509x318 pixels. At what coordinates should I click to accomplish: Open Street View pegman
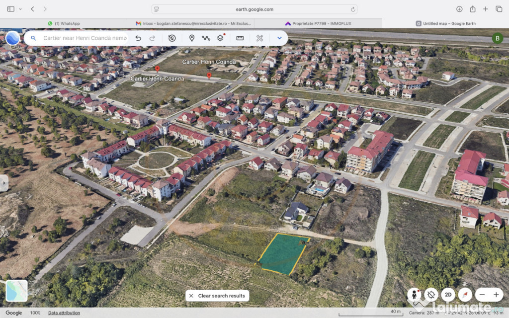tap(414, 294)
